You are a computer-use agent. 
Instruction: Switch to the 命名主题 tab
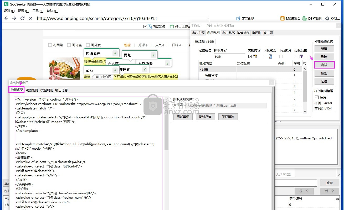coord(198,33)
